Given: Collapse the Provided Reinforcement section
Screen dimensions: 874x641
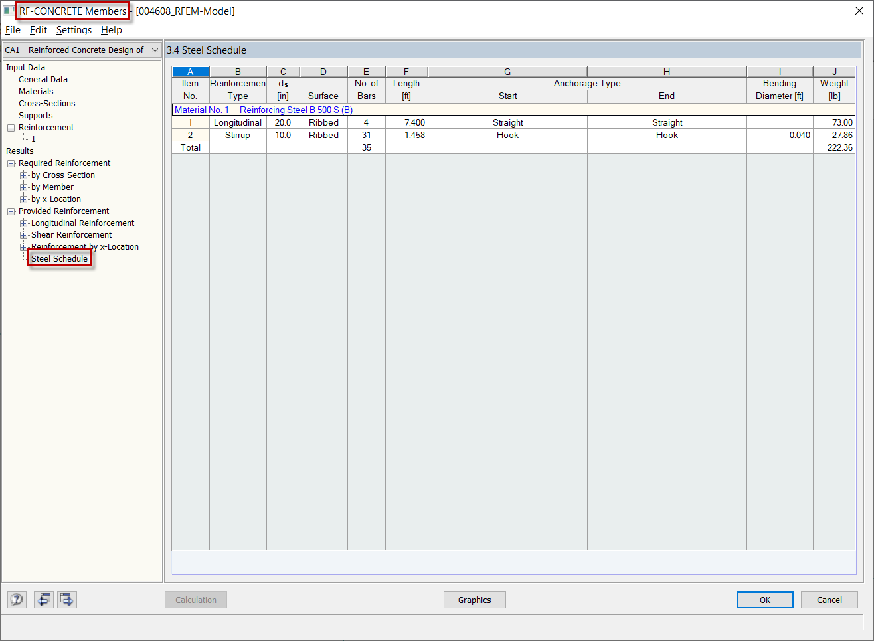Looking at the screenshot, I should click(x=11, y=211).
